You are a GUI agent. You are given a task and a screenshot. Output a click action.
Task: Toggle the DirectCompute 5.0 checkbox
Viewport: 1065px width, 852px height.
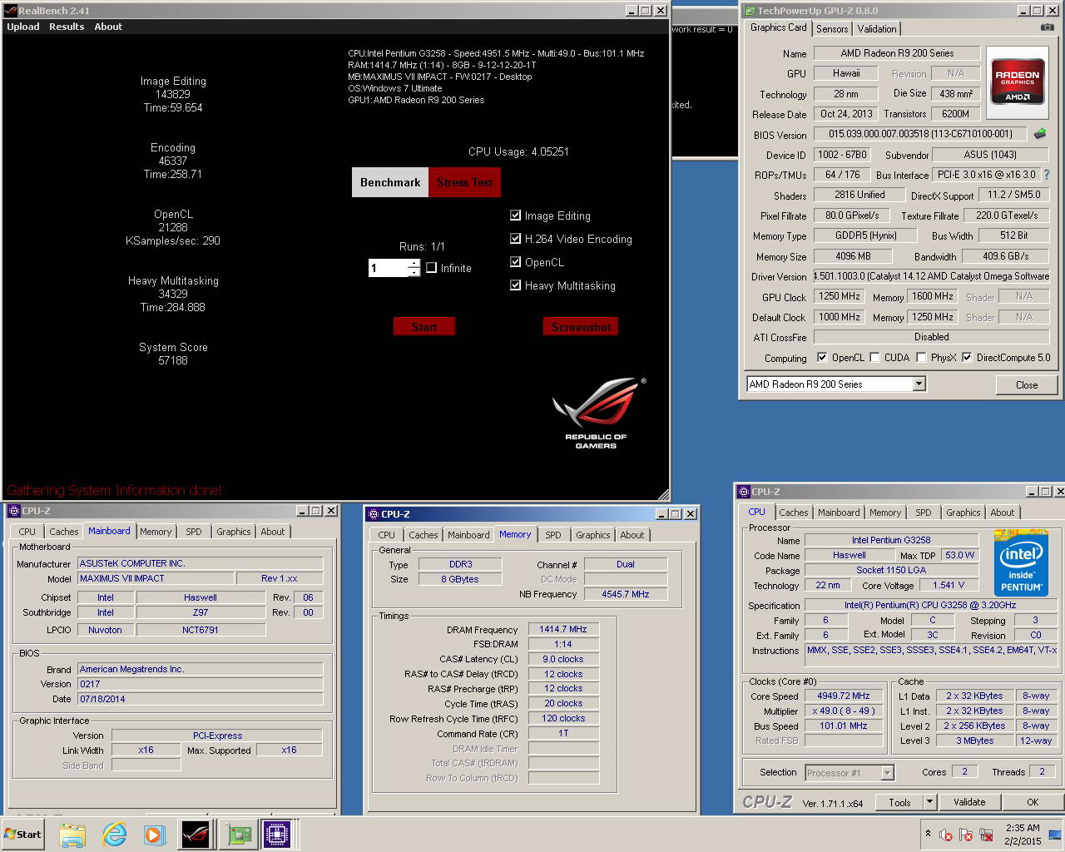(x=967, y=358)
